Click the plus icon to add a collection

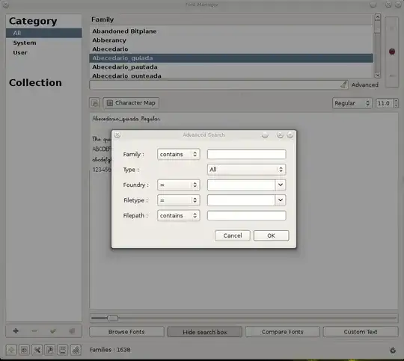click(x=16, y=331)
